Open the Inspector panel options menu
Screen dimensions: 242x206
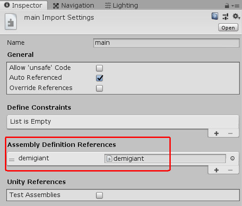(x=236, y=6)
